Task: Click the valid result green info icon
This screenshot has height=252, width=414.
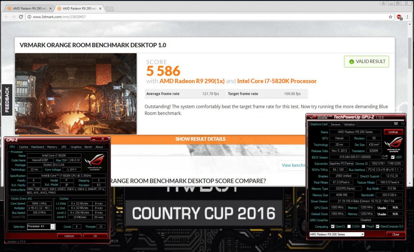Action: pyautogui.click(x=351, y=61)
